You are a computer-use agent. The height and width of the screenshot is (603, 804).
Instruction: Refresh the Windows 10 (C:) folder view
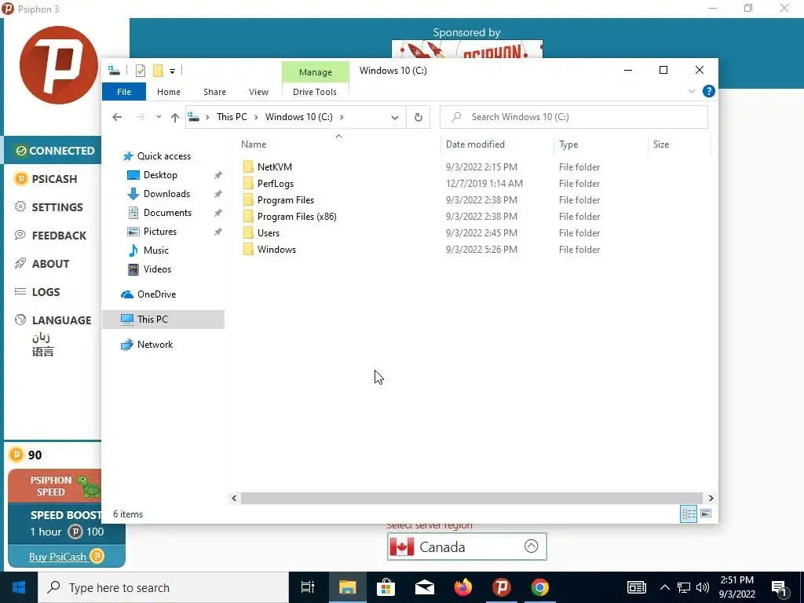[x=418, y=118]
